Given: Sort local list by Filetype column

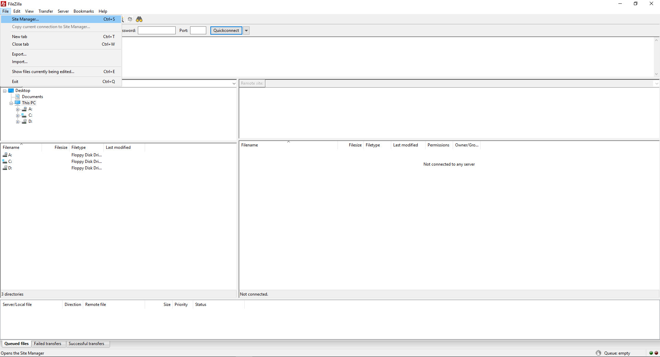Looking at the screenshot, I should pos(87,147).
